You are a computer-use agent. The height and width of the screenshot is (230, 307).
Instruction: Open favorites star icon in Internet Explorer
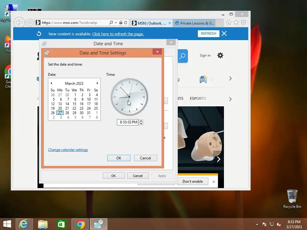[x=236, y=22]
